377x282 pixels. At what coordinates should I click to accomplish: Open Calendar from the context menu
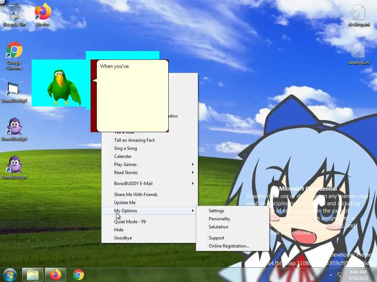149,156
